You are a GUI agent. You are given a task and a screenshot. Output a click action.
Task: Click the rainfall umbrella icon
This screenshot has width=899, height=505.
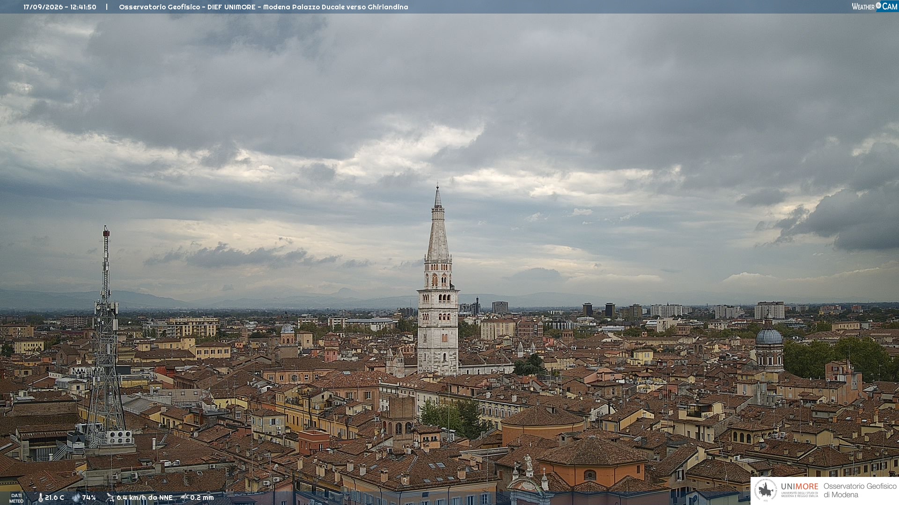point(184,498)
